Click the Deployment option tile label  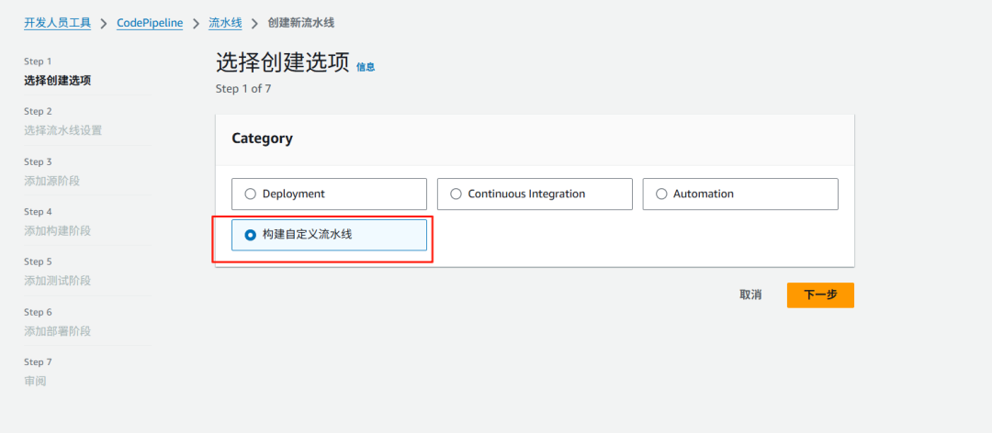point(294,194)
